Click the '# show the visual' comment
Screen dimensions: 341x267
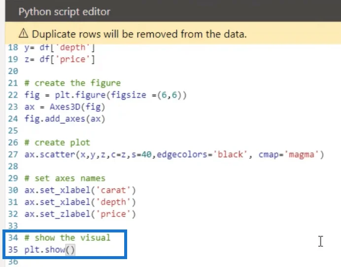(68, 238)
